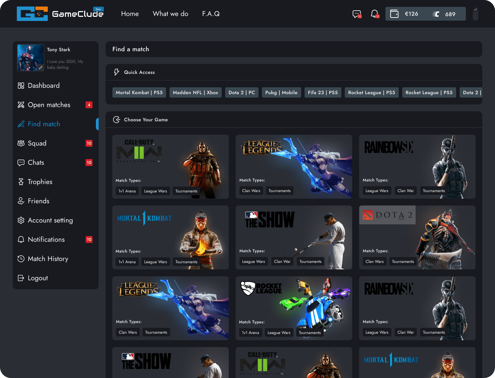Screen dimensions: 495x378
Task: Select League Wars on top Call of Duty card
Action: click(156, 191)
